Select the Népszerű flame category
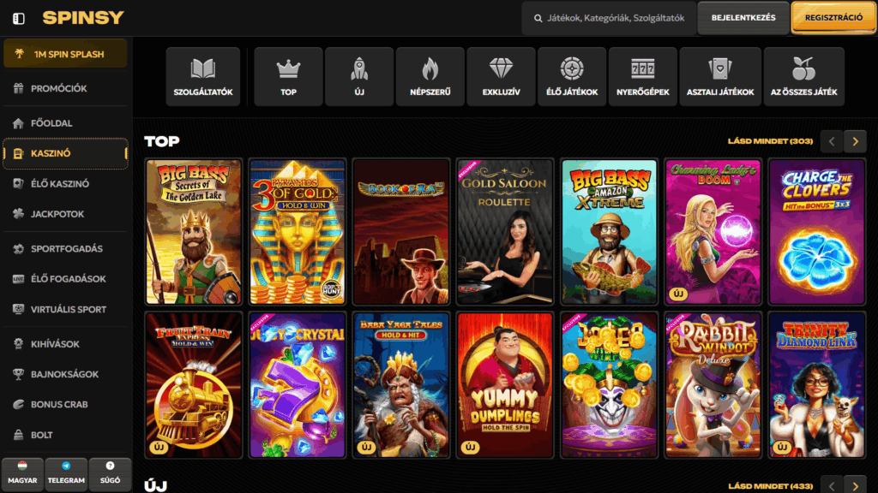878x493 pixels. click(x=430, y=76)
